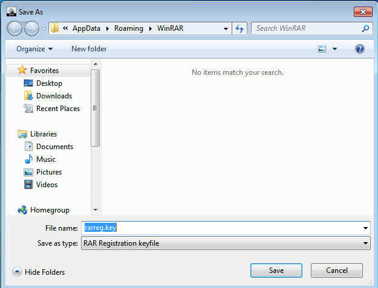Click navigation pane scroll down arrow
This screenshot has height=288, width=378.
tap(96, 210)
